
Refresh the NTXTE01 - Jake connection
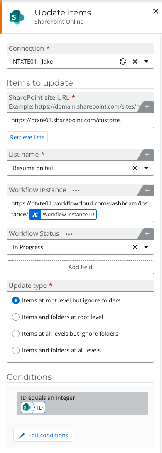point(123,62)
